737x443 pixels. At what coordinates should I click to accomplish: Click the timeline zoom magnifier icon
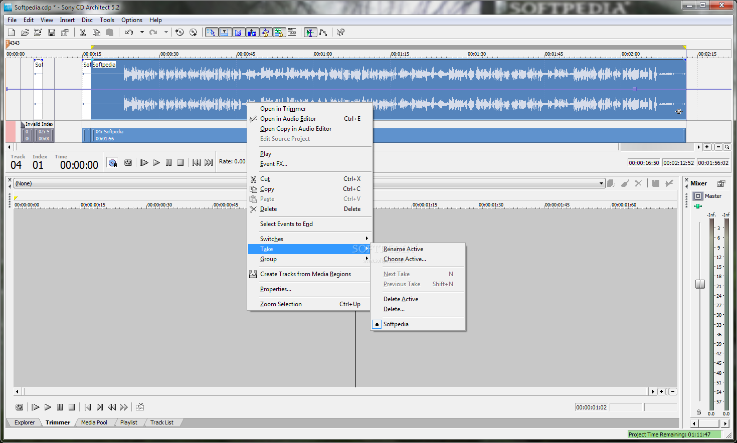tap(727, 147)
